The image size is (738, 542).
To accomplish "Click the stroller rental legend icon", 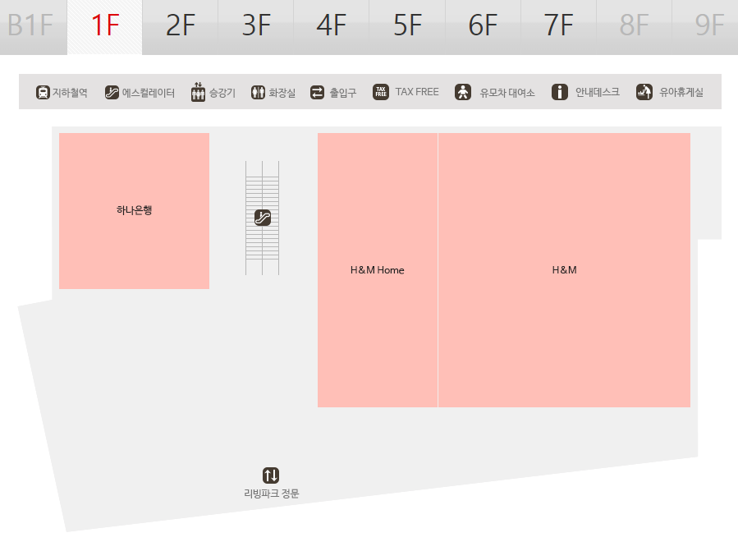I will (x=463, y=92).
